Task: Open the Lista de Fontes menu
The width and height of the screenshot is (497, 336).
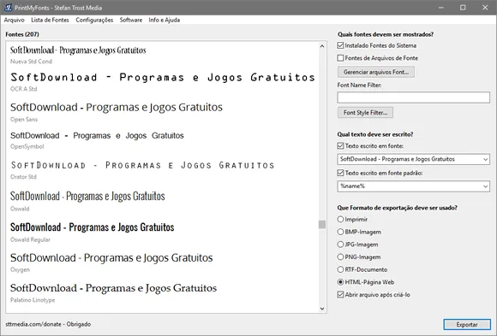Action: pyautogui.click(x=50, y=20)
